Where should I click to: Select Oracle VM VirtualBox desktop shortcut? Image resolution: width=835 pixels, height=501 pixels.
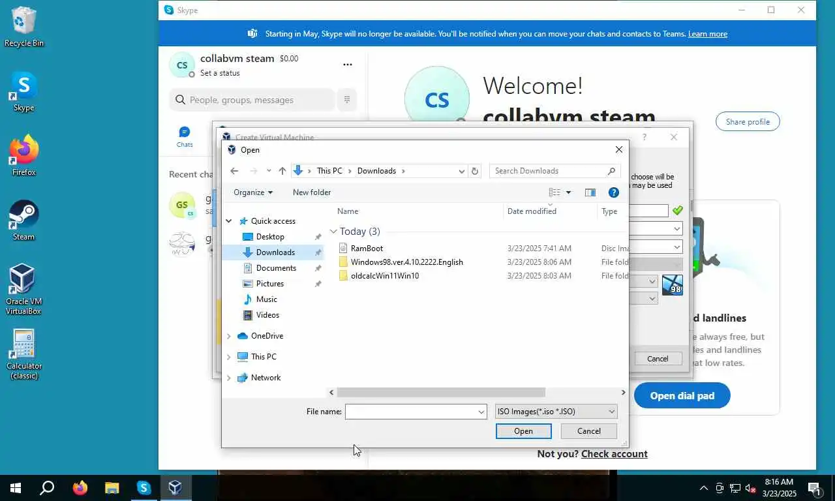23,289
